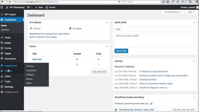
Task: Open WordPress Migration How-to post
Action: coord(153,88)
